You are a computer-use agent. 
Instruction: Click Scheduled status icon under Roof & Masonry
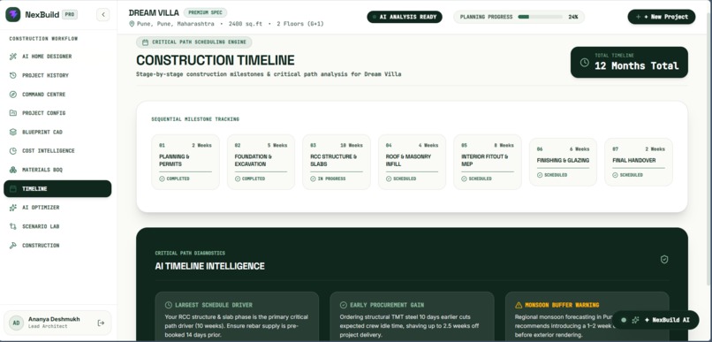pos(389,179)
